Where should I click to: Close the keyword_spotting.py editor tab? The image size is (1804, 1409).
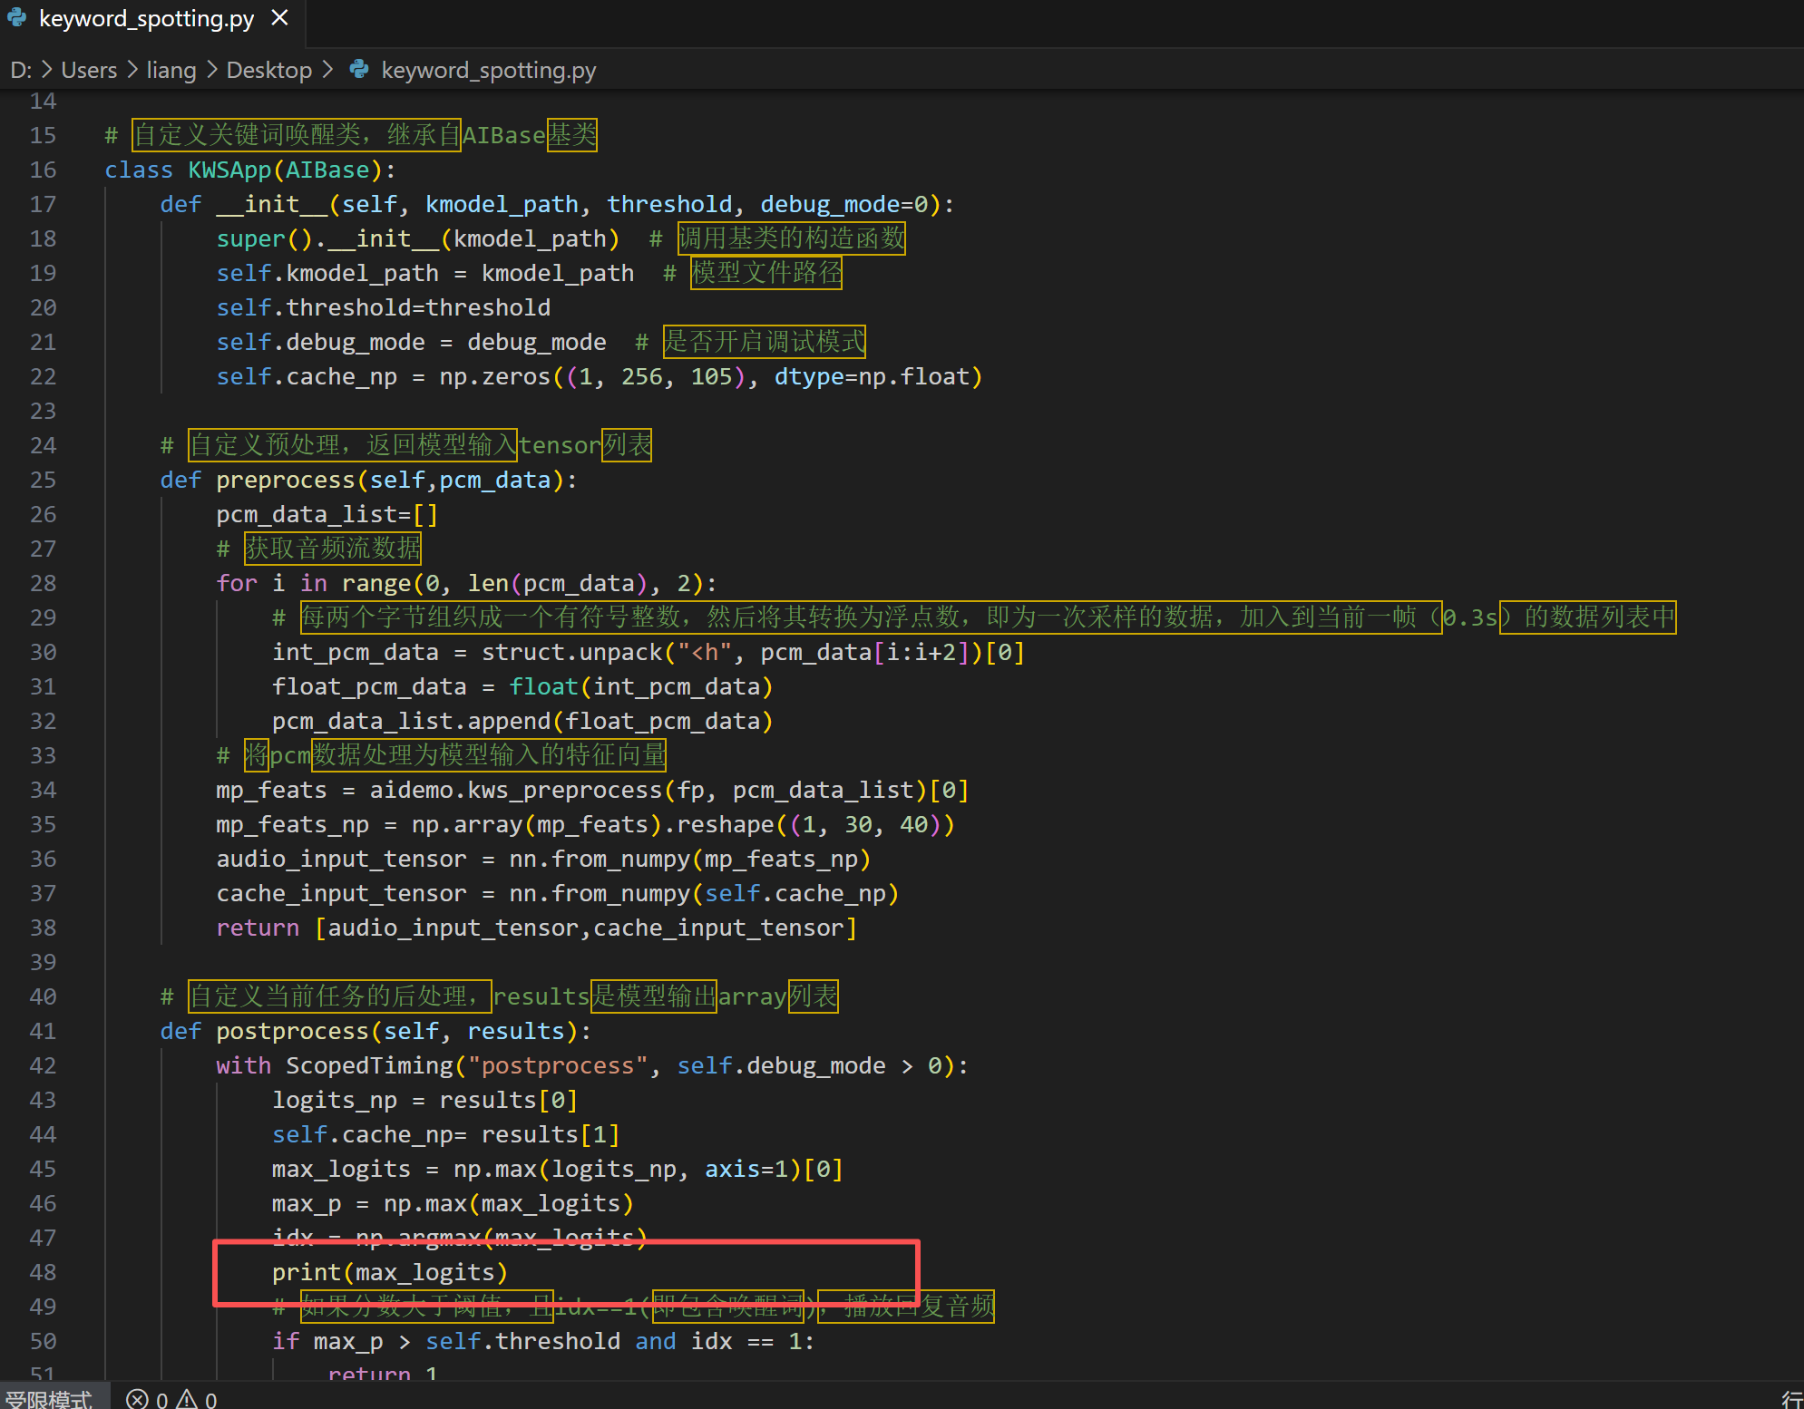click(x=280, y=18)
